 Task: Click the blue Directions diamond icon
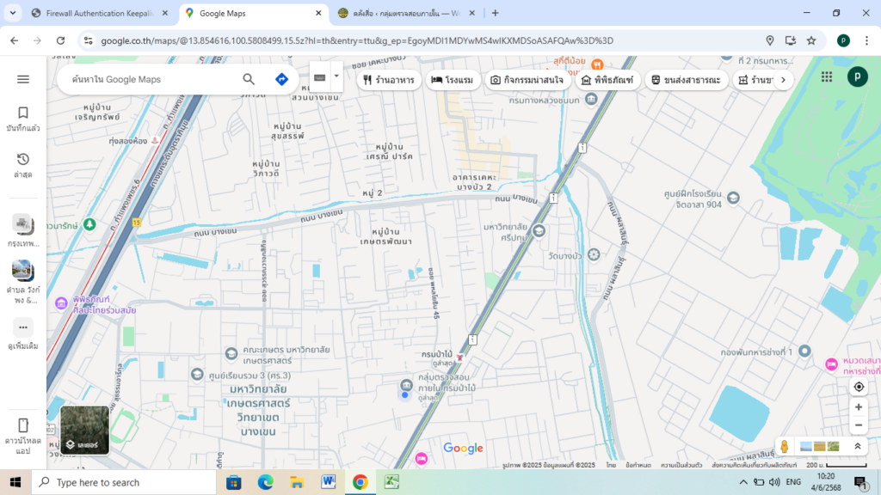coord(281,79)
